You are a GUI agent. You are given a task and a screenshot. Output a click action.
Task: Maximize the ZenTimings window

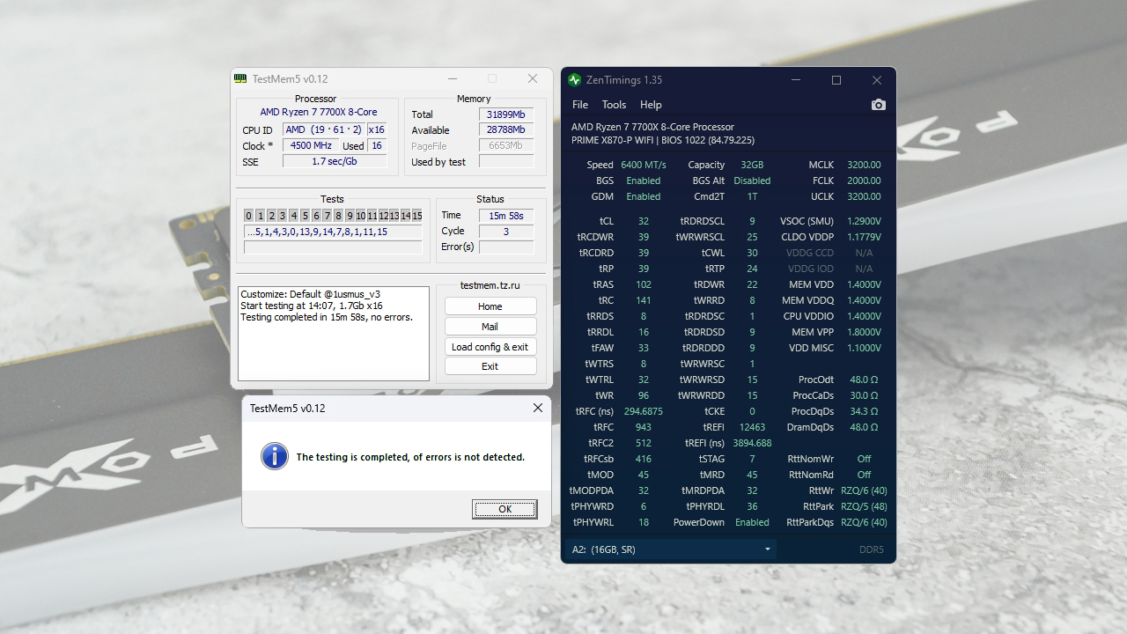point(836,80)
